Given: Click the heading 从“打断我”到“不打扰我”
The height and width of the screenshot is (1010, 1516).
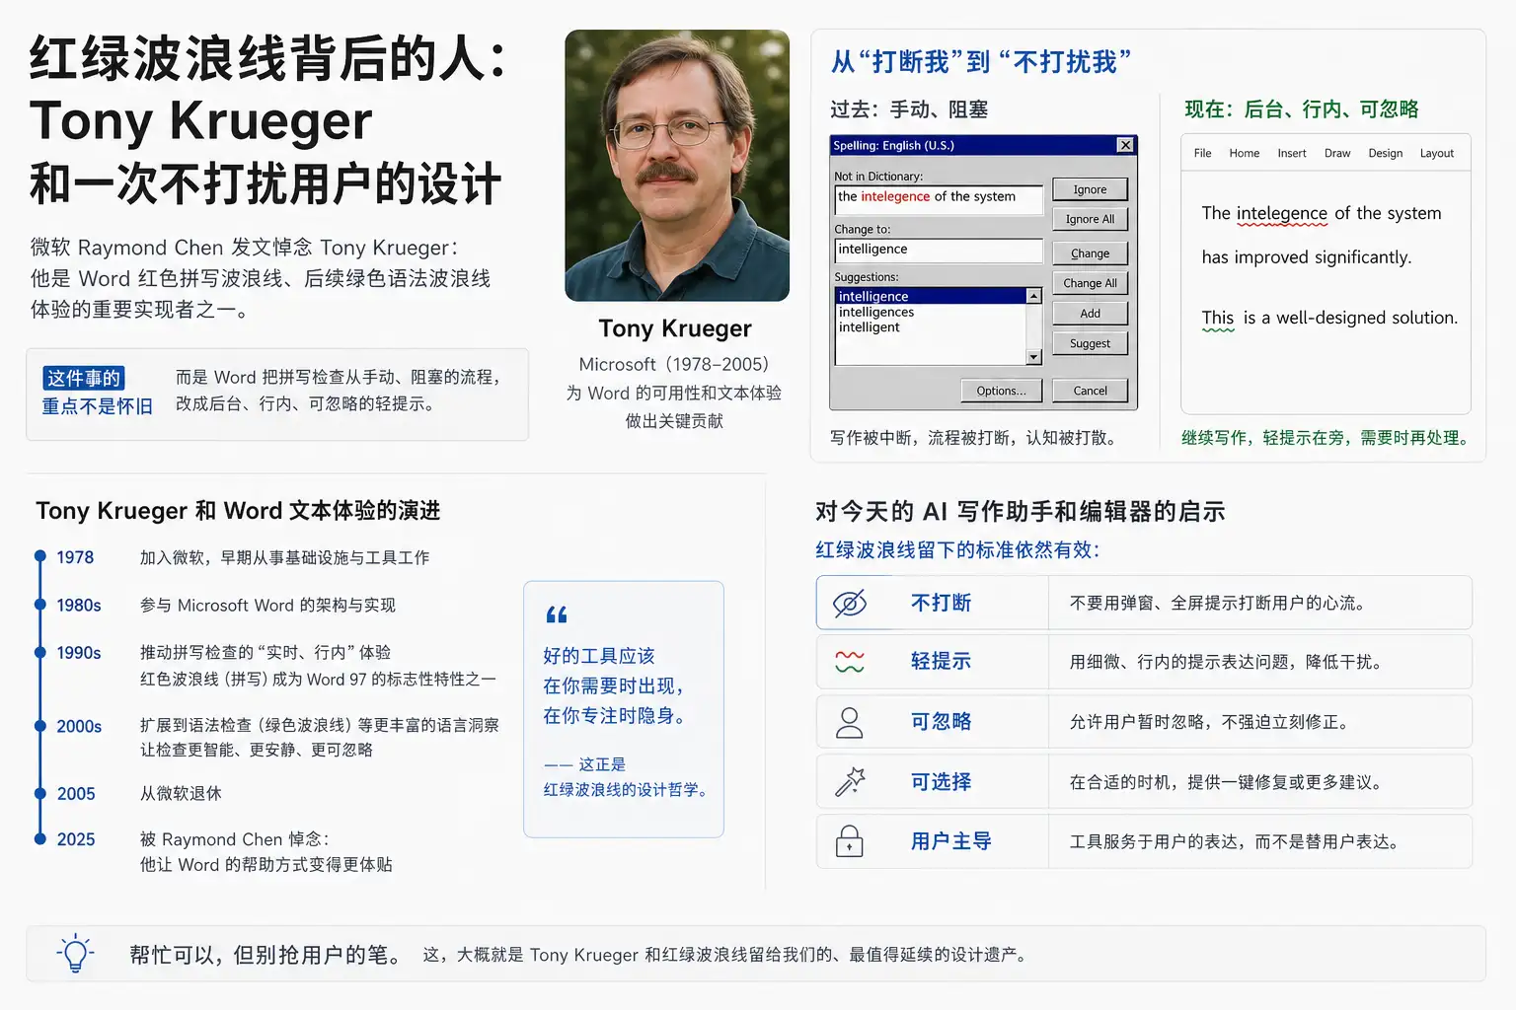Looking at the screenshot, I should tap(981, 62).
